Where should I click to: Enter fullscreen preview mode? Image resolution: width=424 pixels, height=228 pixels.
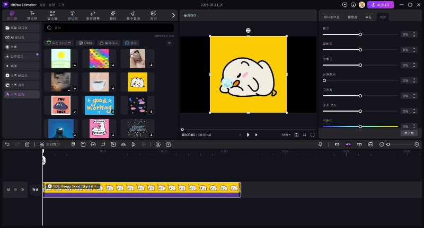[x=312, y=135]
